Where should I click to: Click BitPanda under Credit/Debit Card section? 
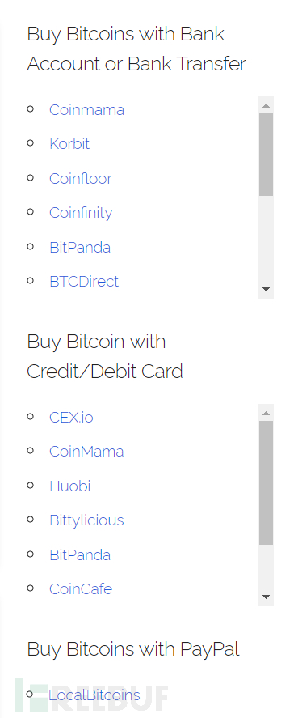[80, 555]
